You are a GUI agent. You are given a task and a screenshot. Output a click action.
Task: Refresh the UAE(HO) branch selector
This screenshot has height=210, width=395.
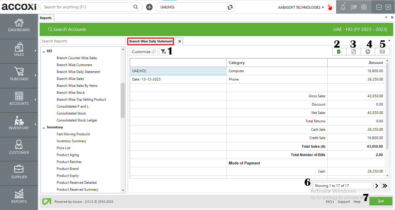pos(230,7)
